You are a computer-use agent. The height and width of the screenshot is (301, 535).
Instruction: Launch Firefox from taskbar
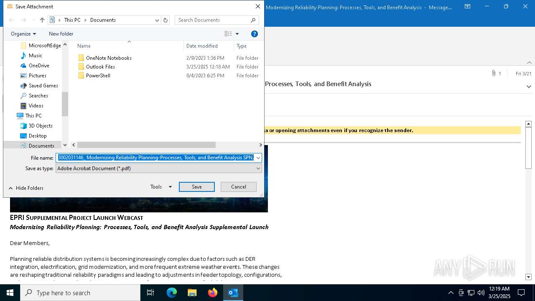[x=213, y=293]
